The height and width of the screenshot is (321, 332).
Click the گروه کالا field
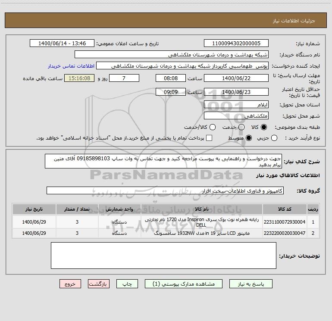tap(165, 190)
